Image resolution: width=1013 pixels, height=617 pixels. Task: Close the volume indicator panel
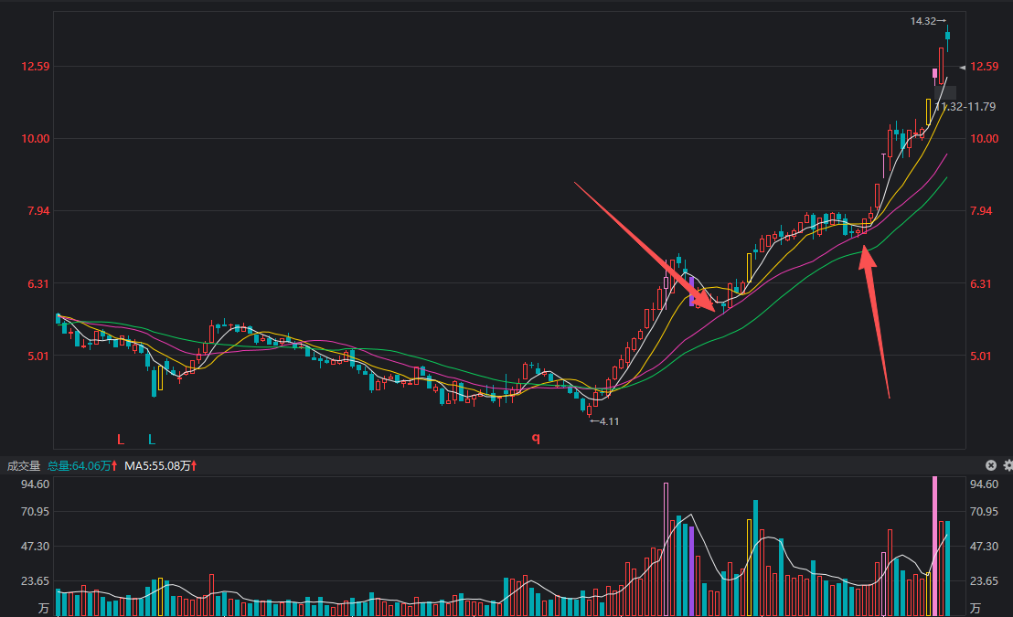point(990,465)
